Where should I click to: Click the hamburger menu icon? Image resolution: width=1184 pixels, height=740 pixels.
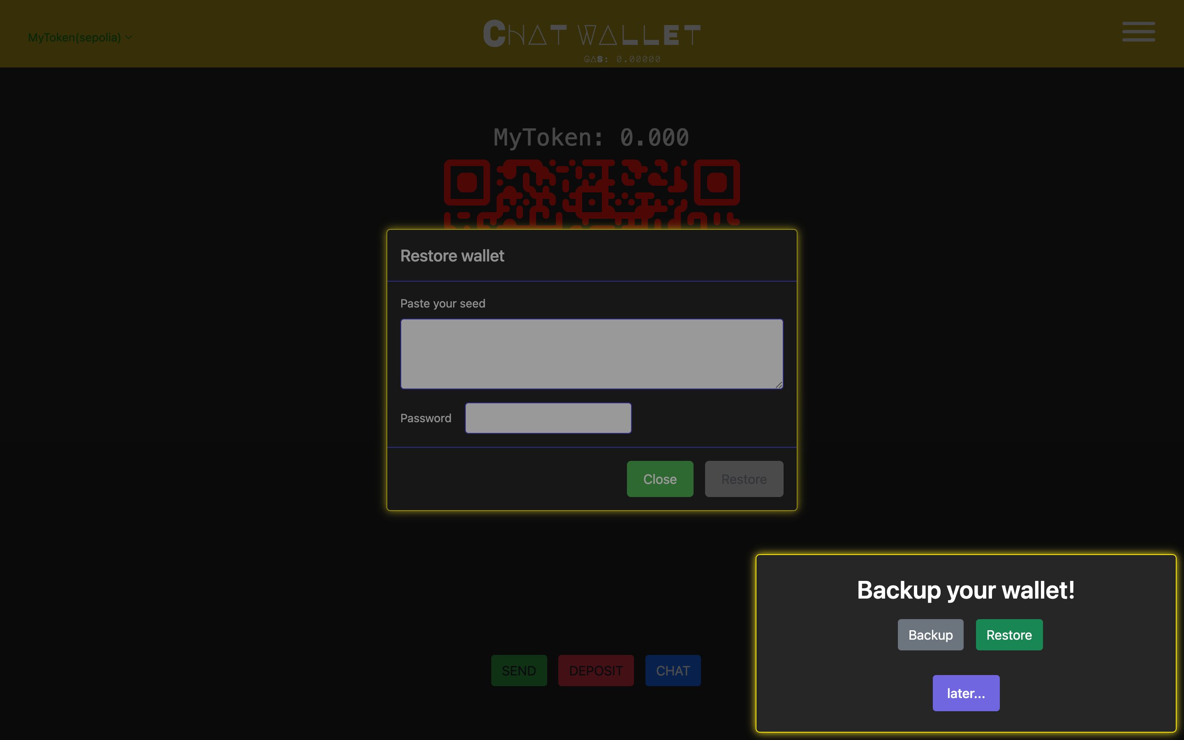(1138, 32)
